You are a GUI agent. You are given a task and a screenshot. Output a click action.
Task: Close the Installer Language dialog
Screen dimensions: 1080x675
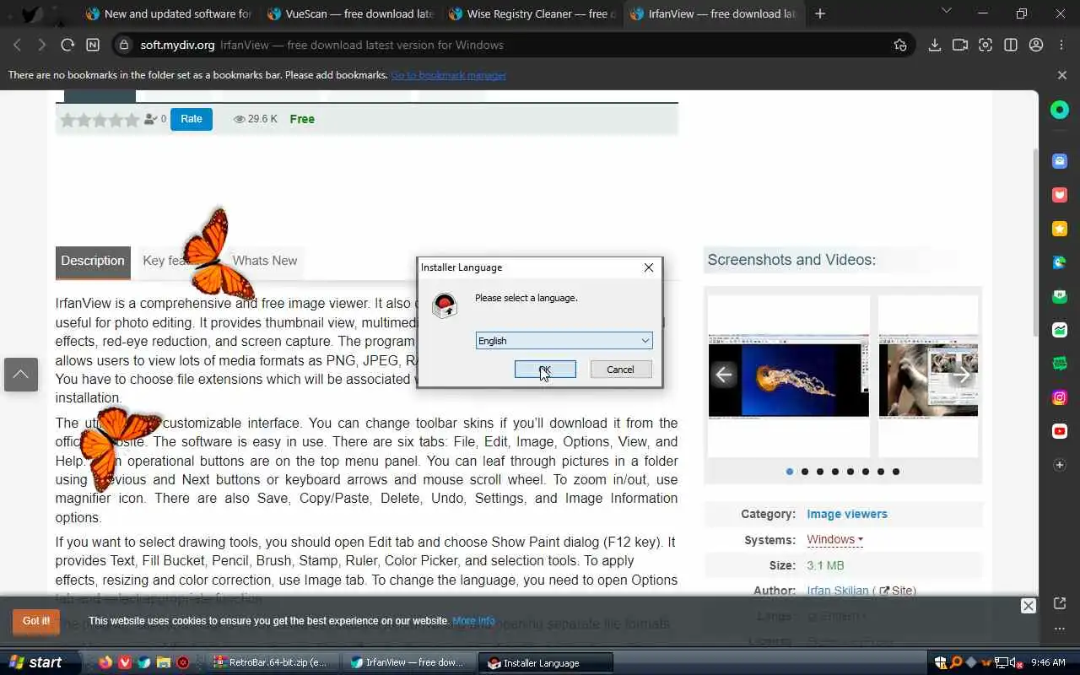[x=648, y=267]
